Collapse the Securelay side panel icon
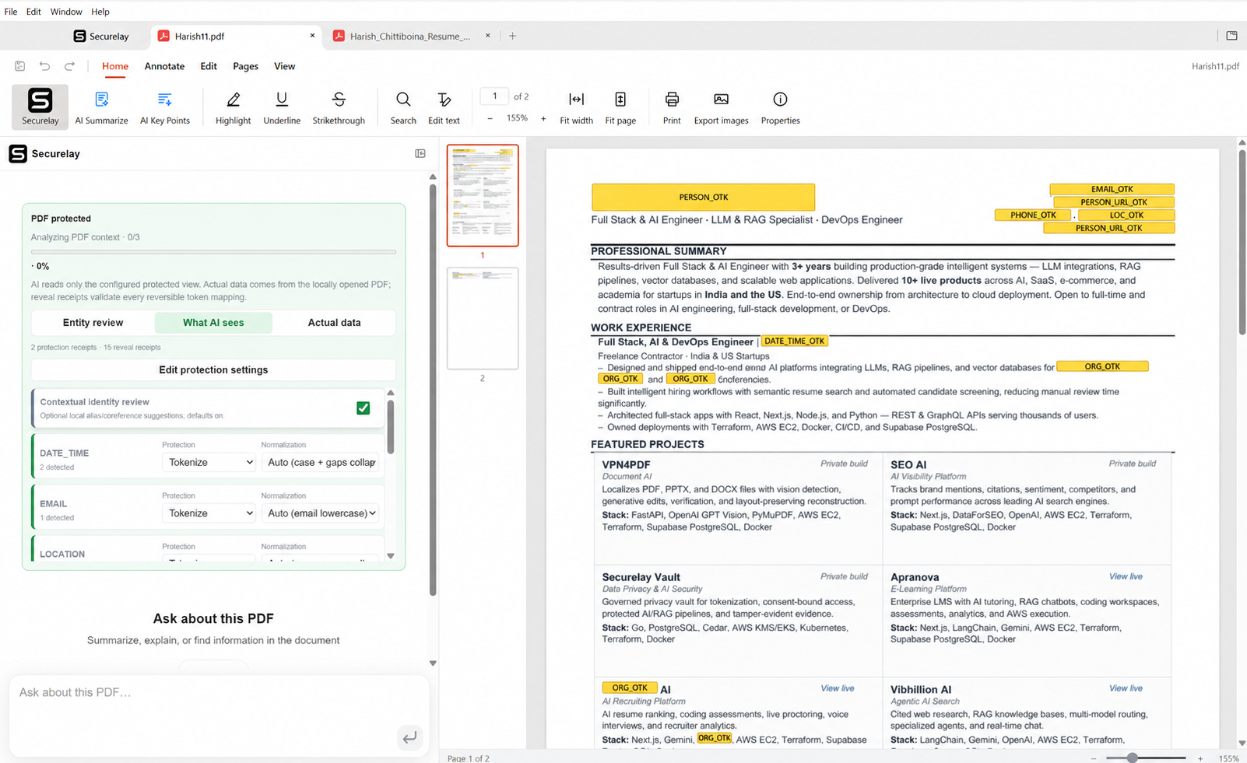The width and height of the screenshot is (1247, 763). click(420, 154)
